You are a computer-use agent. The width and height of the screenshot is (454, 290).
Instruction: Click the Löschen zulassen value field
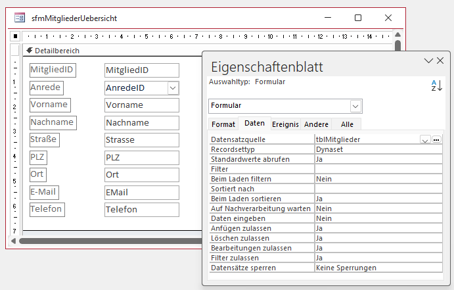point(378,238)
